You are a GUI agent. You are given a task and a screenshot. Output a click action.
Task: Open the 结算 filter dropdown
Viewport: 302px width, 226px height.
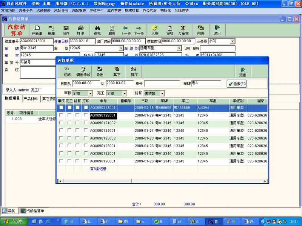coord(162,93)
